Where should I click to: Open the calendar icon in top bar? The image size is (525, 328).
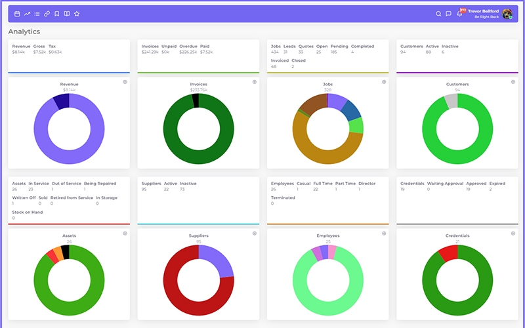17,14
